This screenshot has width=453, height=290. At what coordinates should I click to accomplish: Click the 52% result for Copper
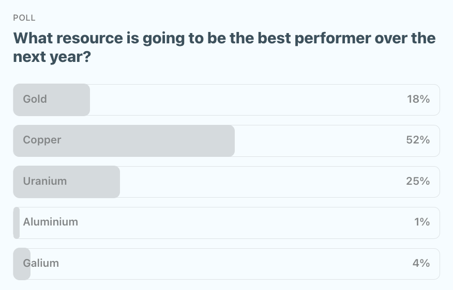pyautogui.click(x=418, y=140)
